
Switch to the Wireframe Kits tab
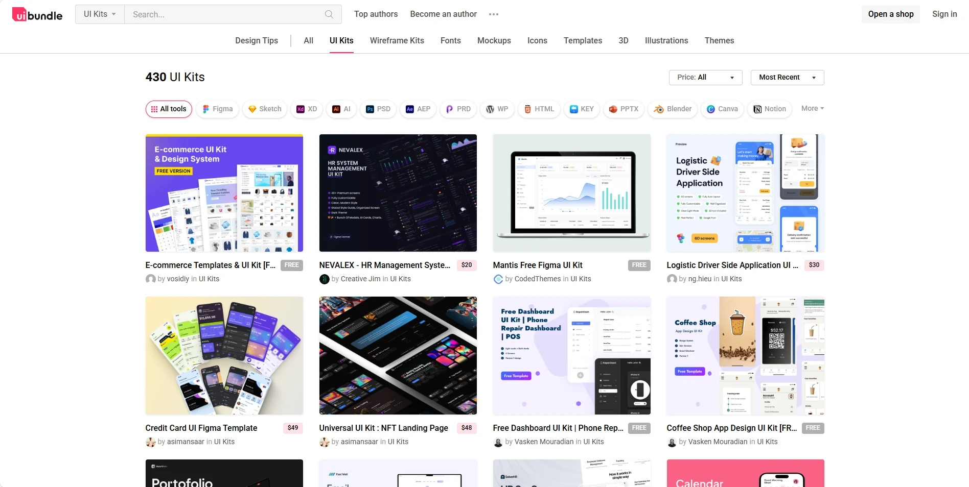pos(397,41)
